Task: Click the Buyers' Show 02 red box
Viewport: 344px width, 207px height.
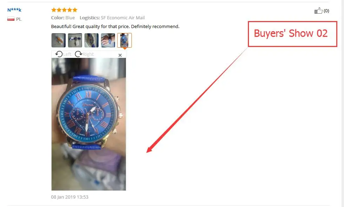Action: (x=292, y=34)
